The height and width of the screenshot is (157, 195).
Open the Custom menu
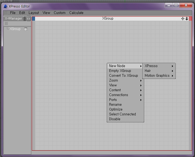point(60,13)
